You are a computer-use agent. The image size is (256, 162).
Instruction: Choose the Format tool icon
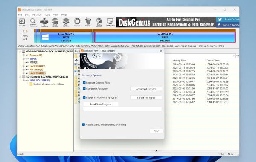[x=77, y=22]
